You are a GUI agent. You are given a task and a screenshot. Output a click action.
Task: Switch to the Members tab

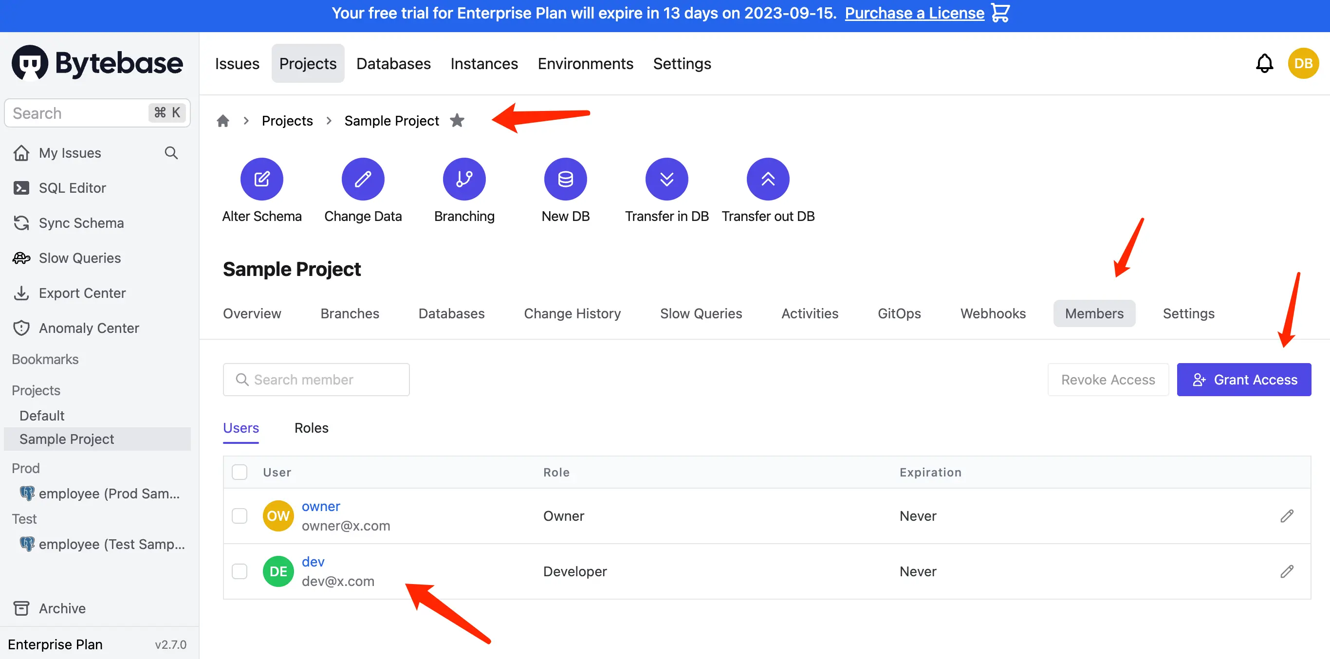pyautogui.click(x=1094, y=314)
